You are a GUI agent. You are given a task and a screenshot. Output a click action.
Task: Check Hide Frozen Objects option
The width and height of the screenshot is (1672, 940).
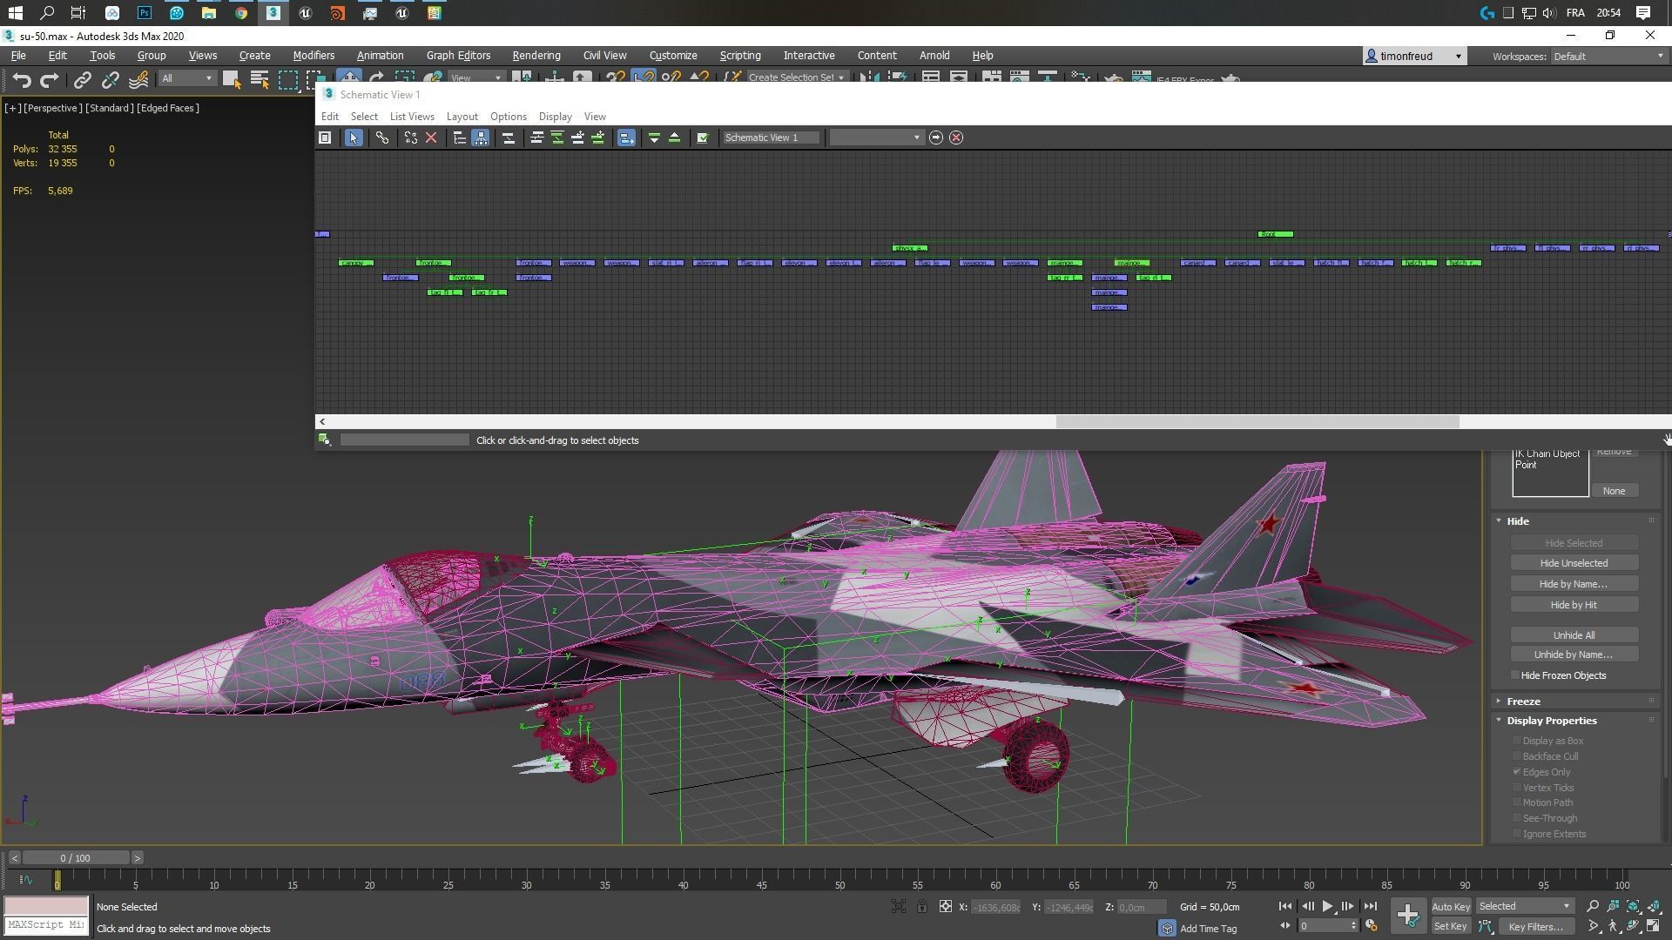(1516, 675)
